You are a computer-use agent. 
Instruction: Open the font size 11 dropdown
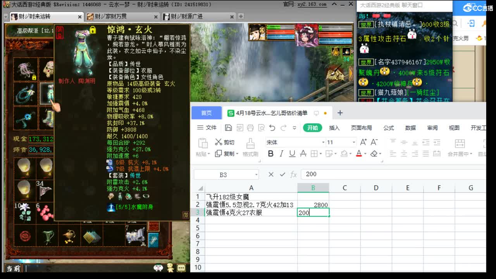pyautogui.click(x=354, y=143)
